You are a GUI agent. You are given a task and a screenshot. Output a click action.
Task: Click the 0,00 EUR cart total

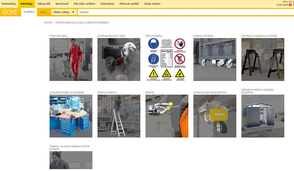[282, 5]
